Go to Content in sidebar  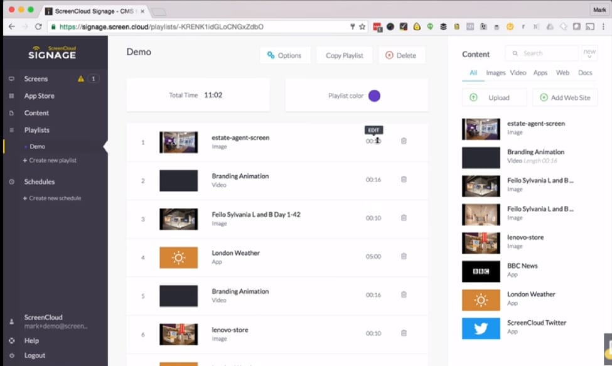point(36,113)
